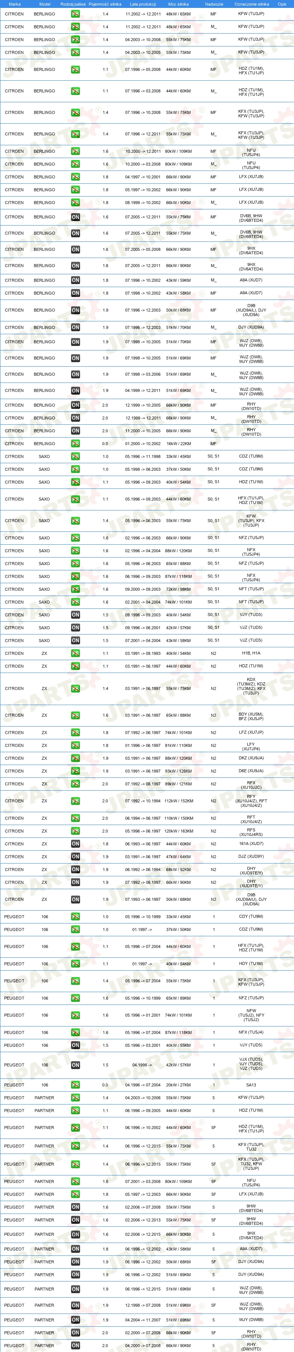Image resolution: width=294 pixels, height=1352 pixels.
Task: Click ON icon in Partner A9A (XUD7) row
Action: pos(75,1249)
